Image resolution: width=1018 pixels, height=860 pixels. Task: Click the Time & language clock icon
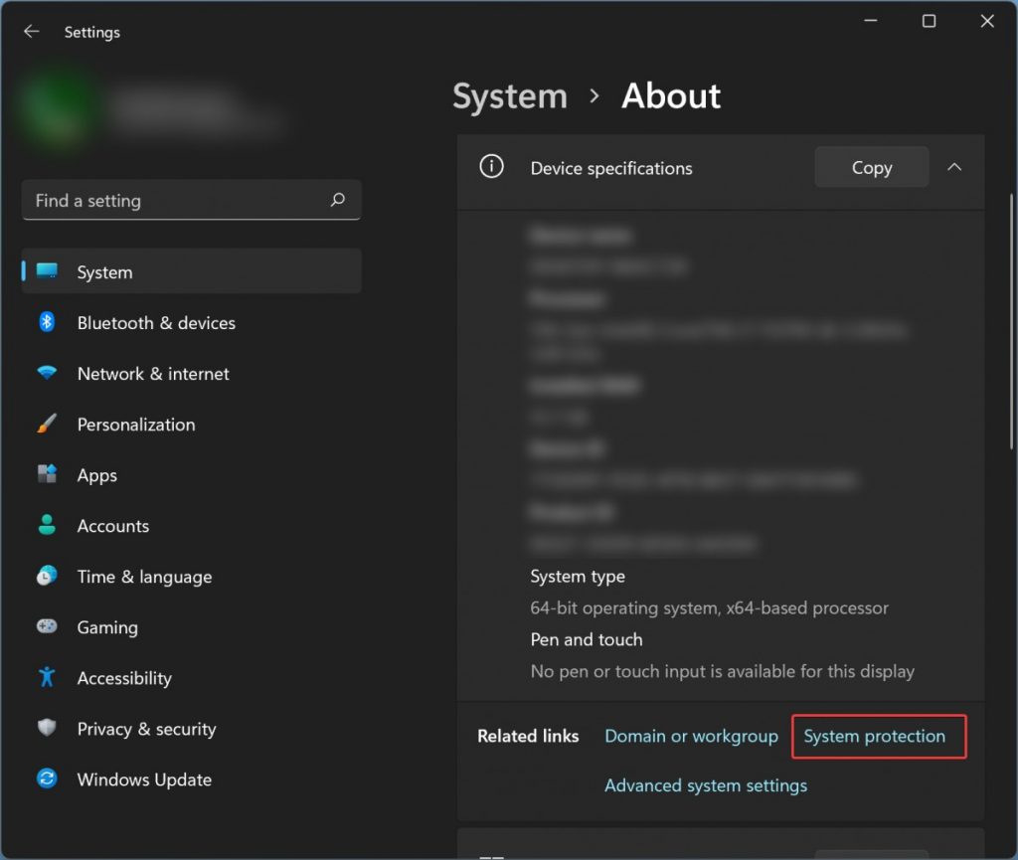pyautogui.click(x=47, y=576)
